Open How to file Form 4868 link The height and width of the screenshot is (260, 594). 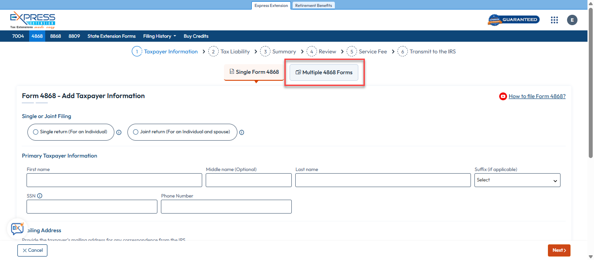point(537,96)
